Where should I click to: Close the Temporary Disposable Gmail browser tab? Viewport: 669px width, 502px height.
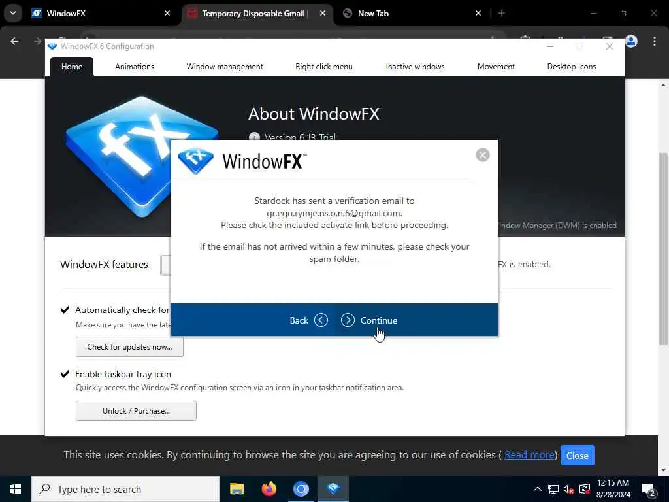tap(323, 14)
